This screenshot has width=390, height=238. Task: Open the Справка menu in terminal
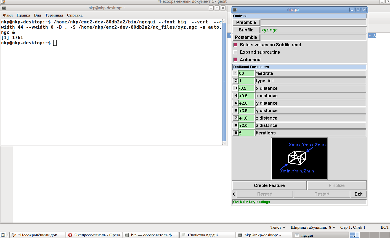(x=75, y=15)
